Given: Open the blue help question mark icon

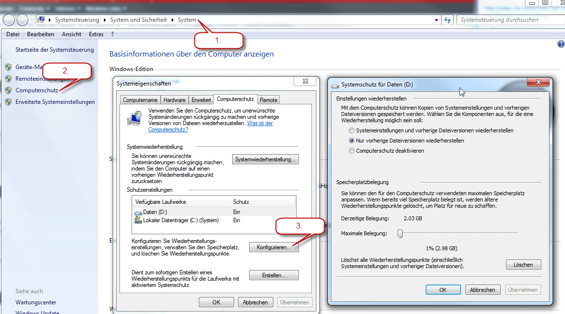Looking at the screenshot, I should click(561, 44).
